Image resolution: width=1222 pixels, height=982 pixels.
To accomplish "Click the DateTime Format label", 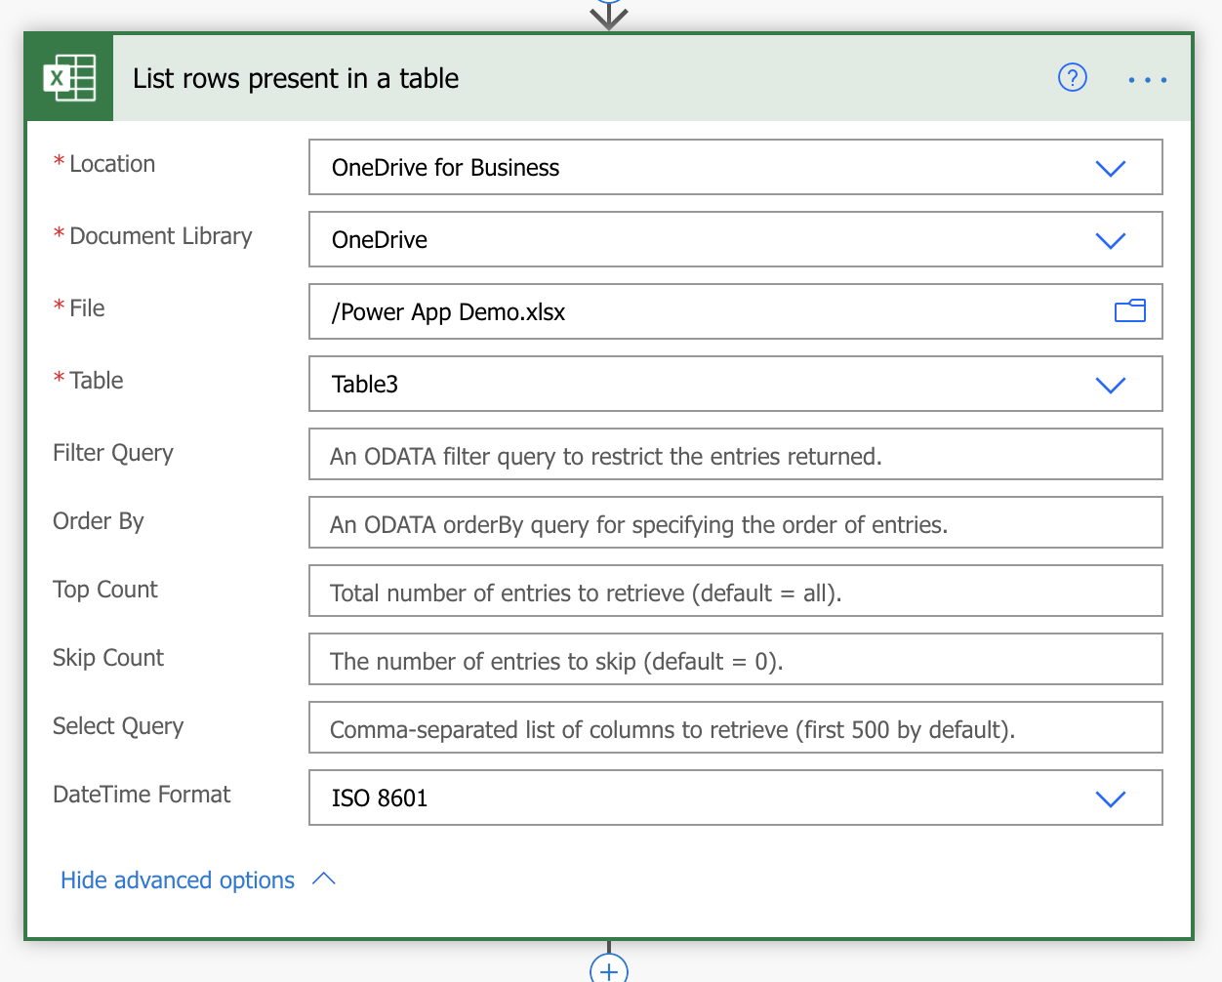I will tap(142, 795).
